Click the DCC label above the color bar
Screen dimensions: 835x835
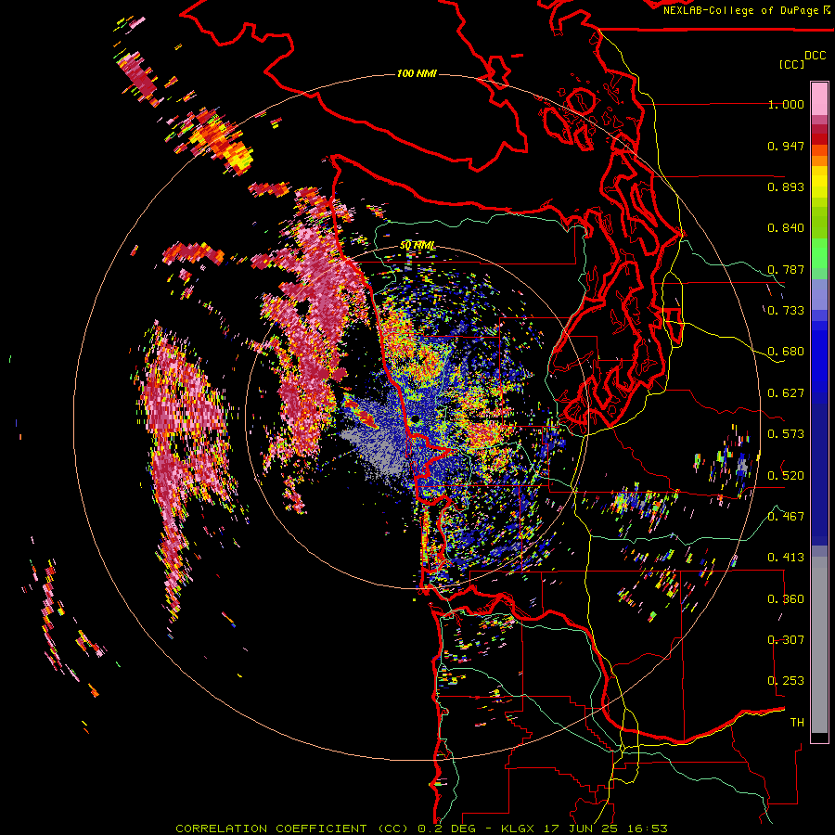(815, 56)
